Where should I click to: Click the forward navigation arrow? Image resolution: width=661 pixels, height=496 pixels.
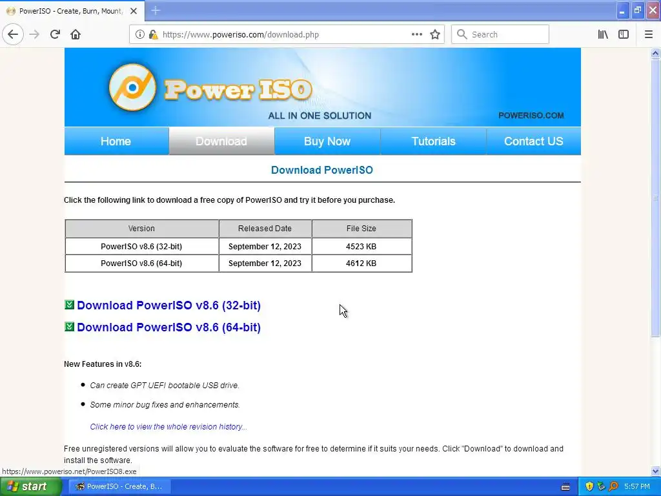(35, 34)
